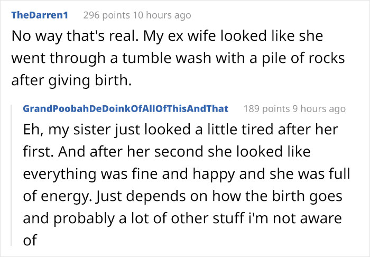Click the line "first. And after her second"
This screenshot has height=257, width=370.
click(x=166, y=151)
